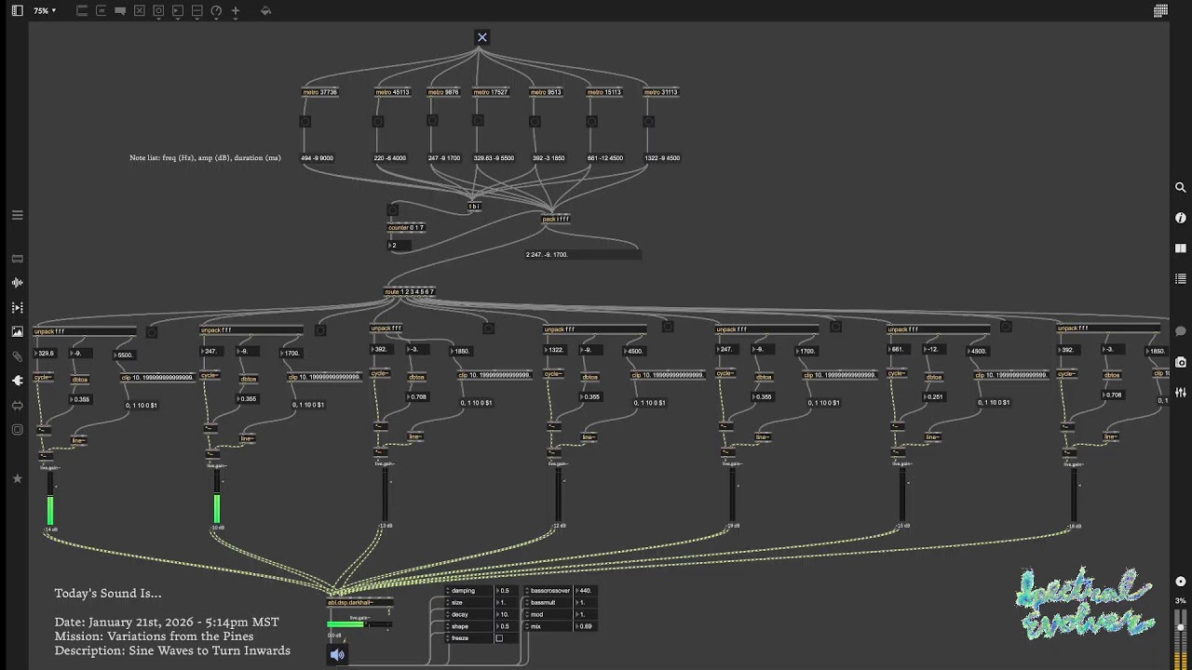Adjust the -14 dB live.gain fader
Image resolution: width=1192 pixels, height=670 pixels.
point(50,498)
